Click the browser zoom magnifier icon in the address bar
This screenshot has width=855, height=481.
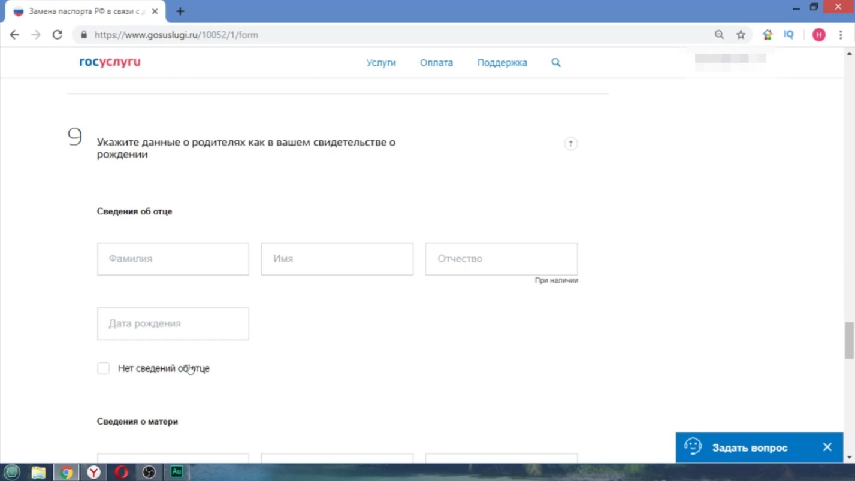pos(719,35)
